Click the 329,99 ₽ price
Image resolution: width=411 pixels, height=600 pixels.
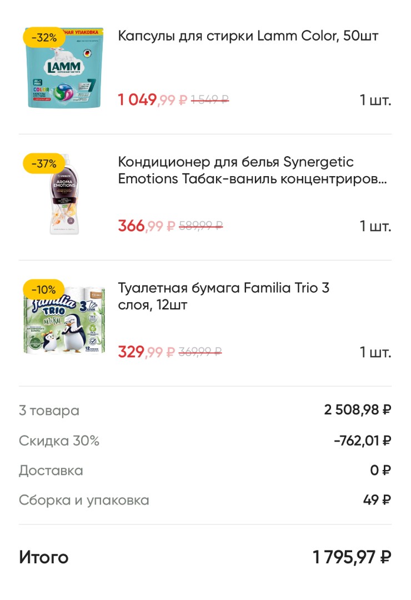pyautogui.click(x=146, y=352)
